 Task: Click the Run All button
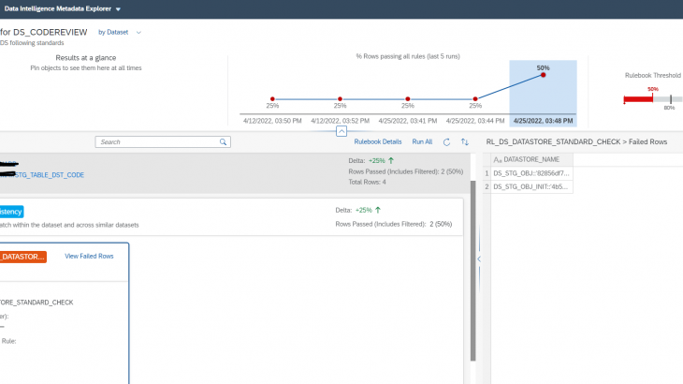422,141
